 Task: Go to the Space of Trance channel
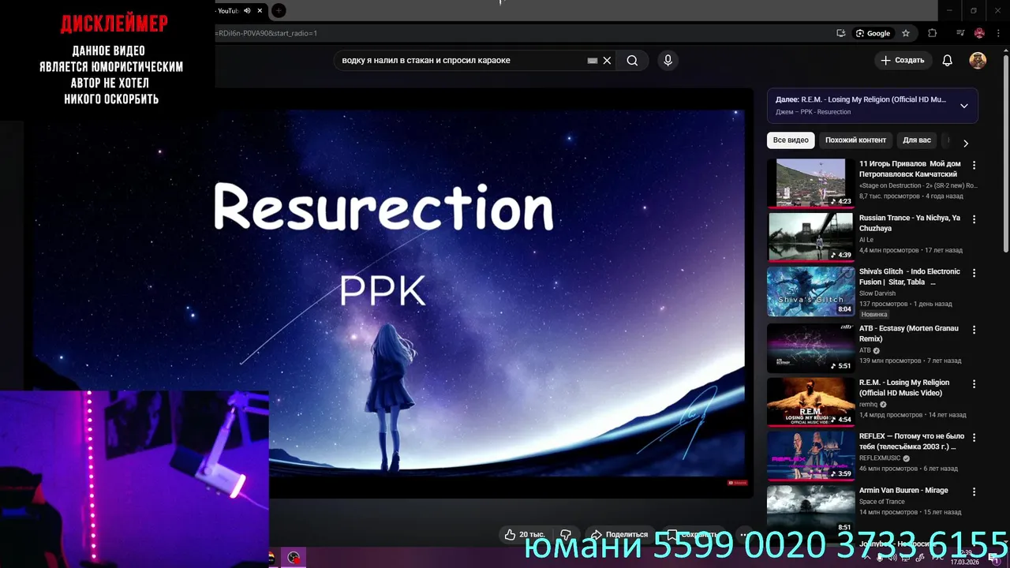pos(882,502)
